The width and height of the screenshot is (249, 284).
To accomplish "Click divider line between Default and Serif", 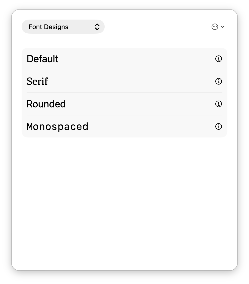I will [124, 70].
